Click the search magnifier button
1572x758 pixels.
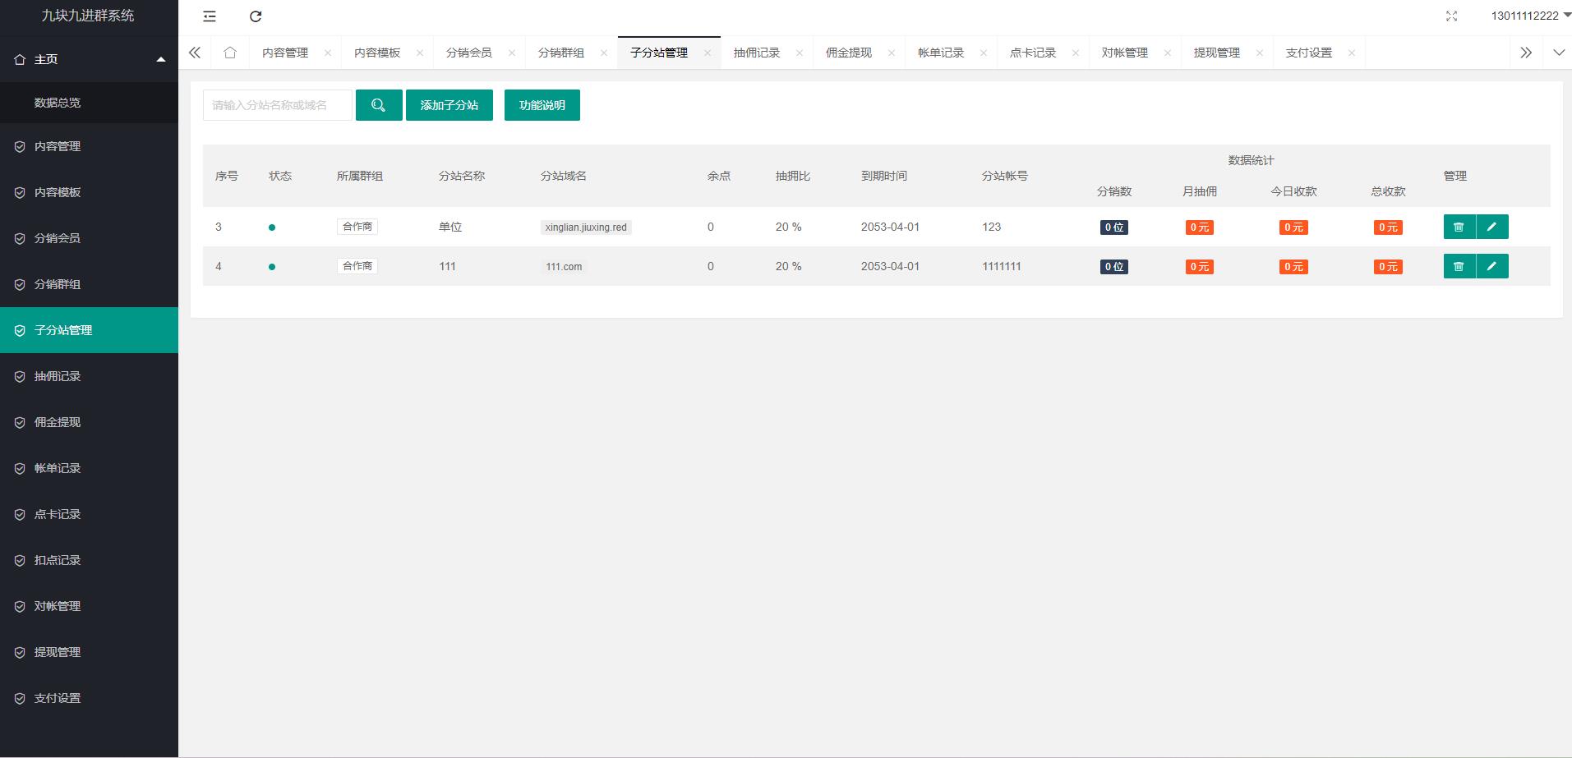click(379, 105)
